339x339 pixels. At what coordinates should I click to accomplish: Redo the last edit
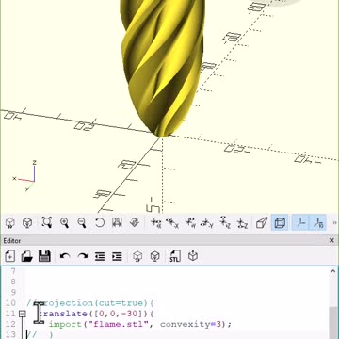tap(82, 256)
